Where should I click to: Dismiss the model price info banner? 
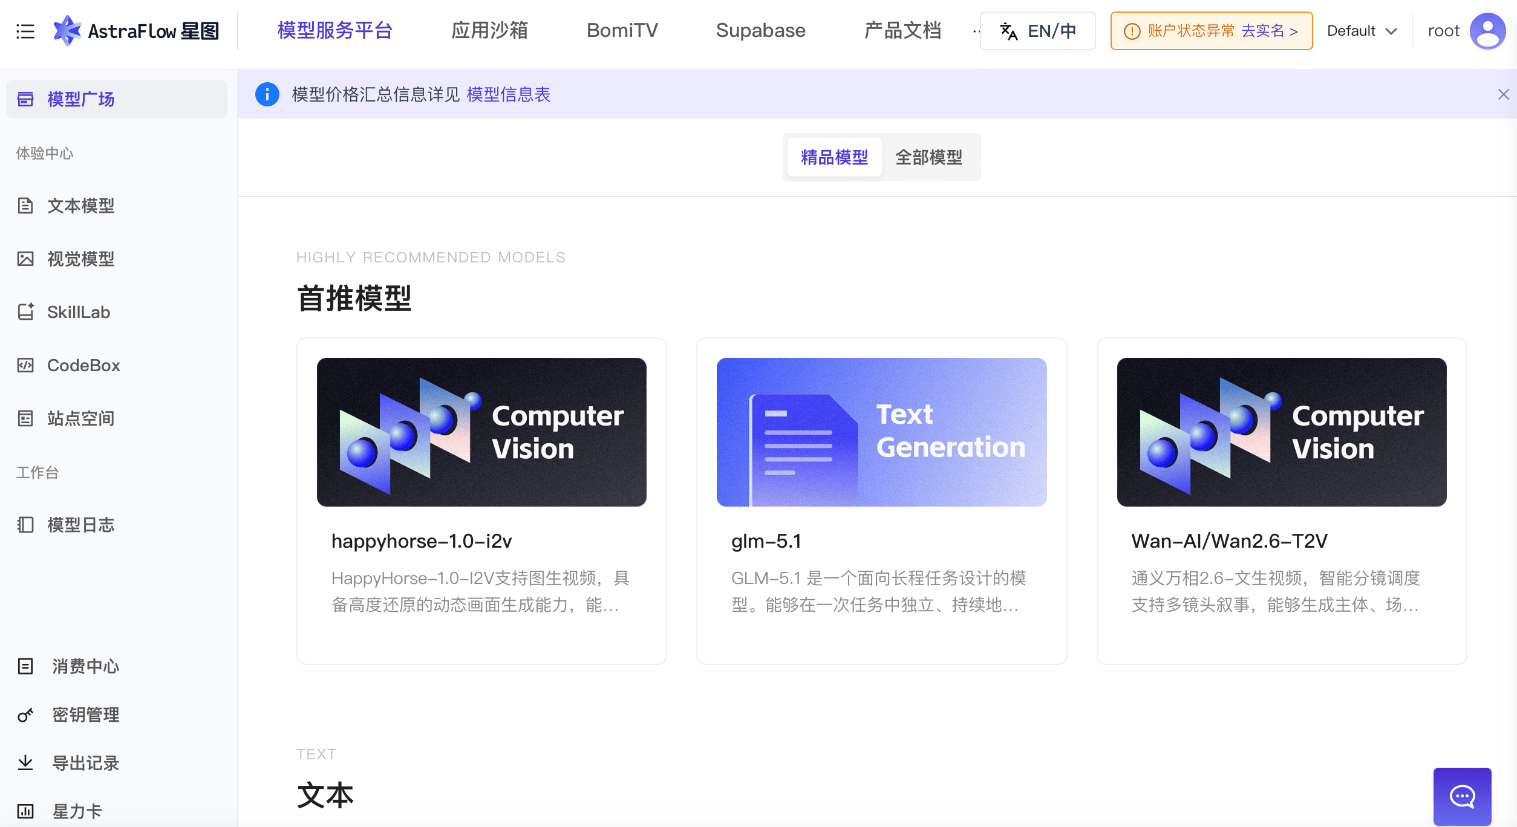tap(1503, 94)
